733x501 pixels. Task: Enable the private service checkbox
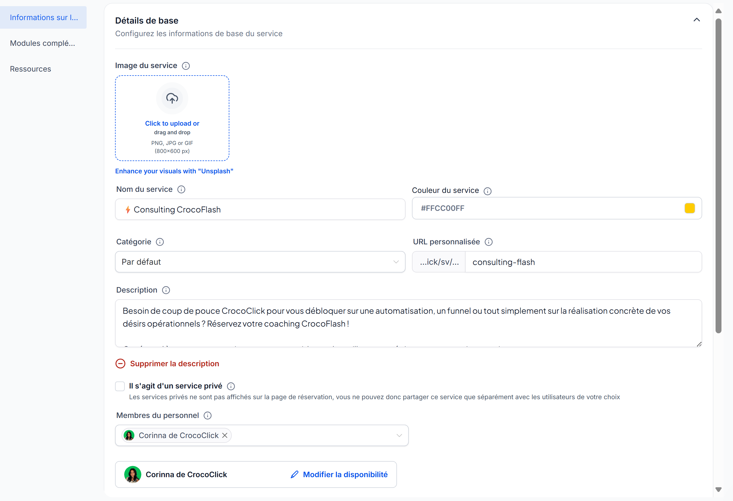(120, 386)
